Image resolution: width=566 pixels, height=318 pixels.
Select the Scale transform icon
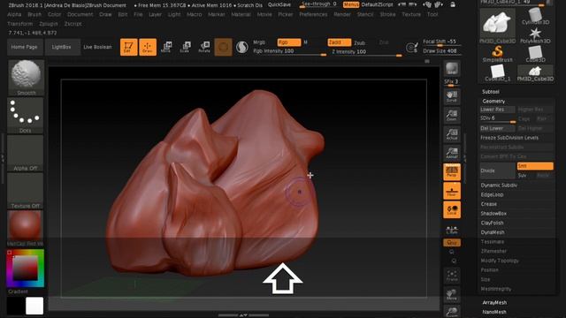click(x=185, y=47)
